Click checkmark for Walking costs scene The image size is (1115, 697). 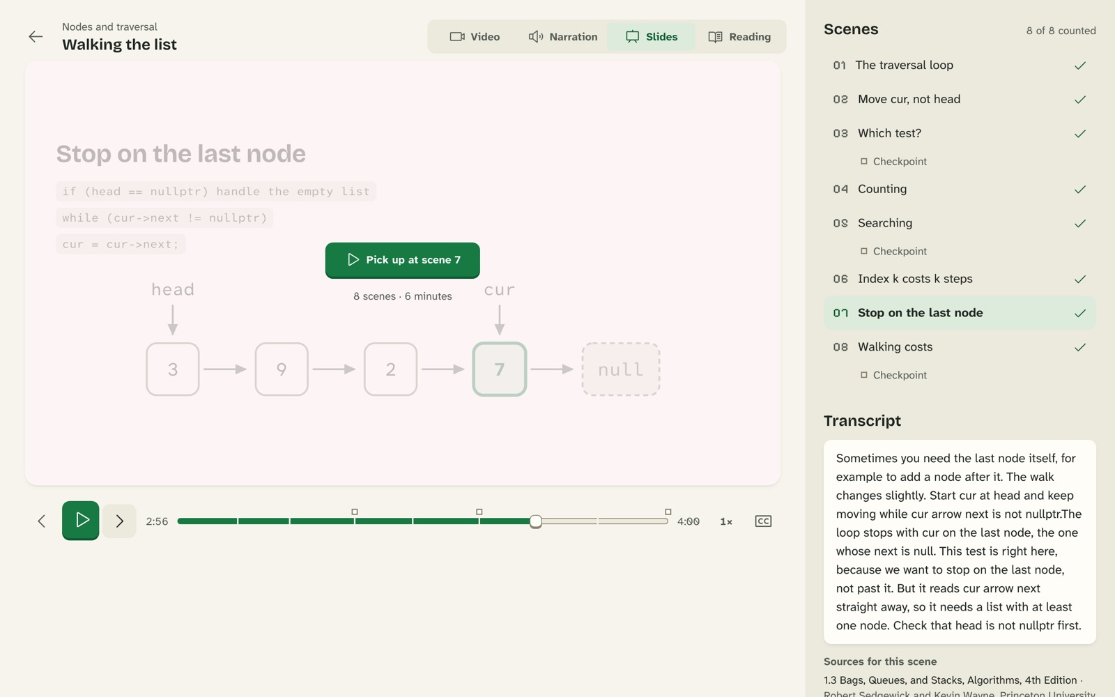[1080, 348]
